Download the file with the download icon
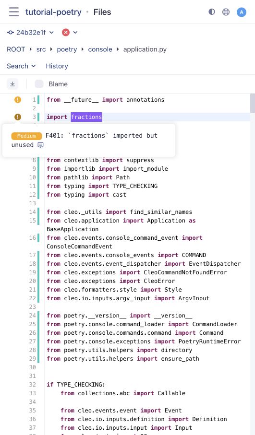The width and height of the screenshot is (255, 435). [x=12, y=84]
